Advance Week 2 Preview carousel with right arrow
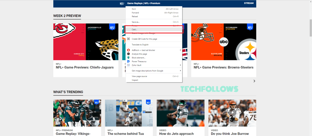Image resolution: width=312 pixels, height=136 pixels. (254, 81)
